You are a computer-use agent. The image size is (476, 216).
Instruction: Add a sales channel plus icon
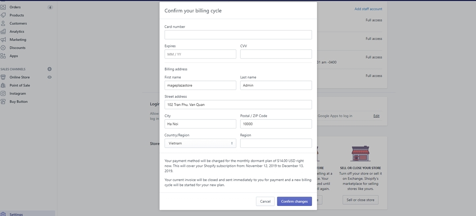click(x=50, y=69)
